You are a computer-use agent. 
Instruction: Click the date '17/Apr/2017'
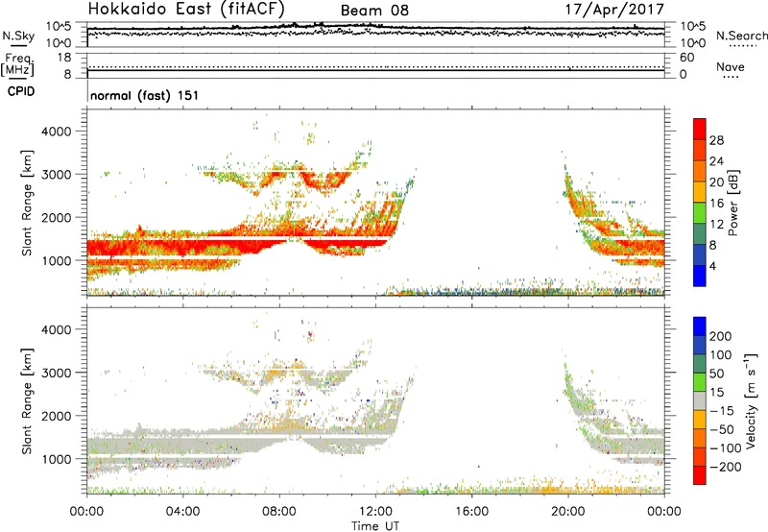614,10
